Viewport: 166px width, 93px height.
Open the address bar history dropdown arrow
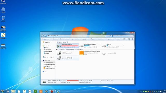109,36
